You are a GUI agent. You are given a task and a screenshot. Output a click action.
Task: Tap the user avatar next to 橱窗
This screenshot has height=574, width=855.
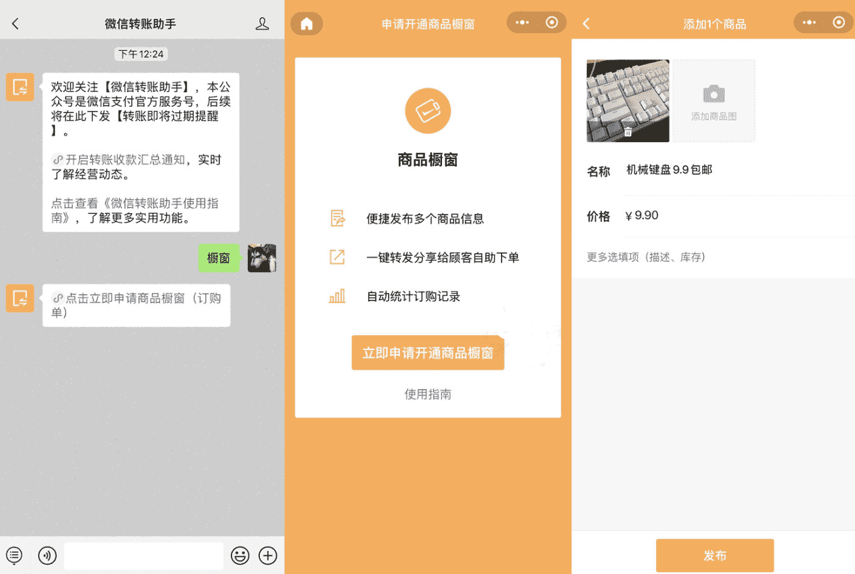coord(262,258)
